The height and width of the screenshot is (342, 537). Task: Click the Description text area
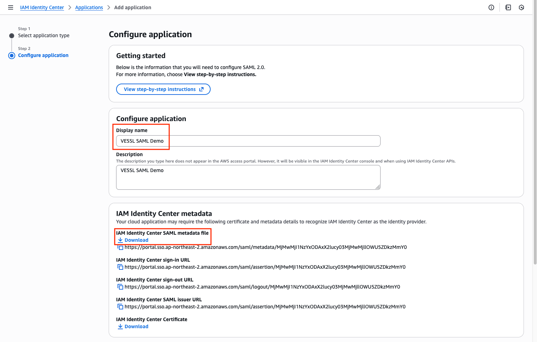[x=248, y=177]
